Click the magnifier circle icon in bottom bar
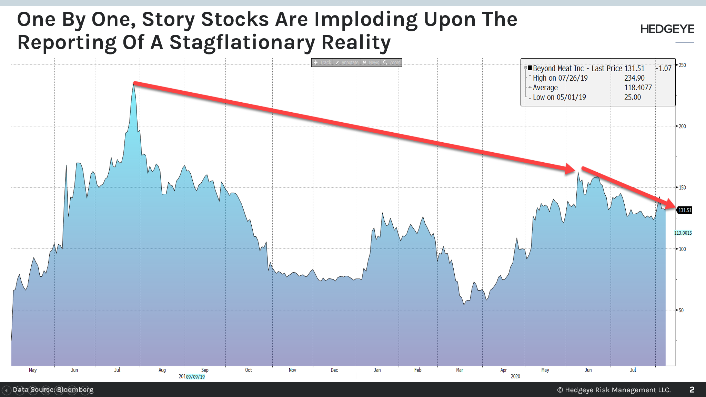This screenshot has width=706, height=397. coord(59,390)
